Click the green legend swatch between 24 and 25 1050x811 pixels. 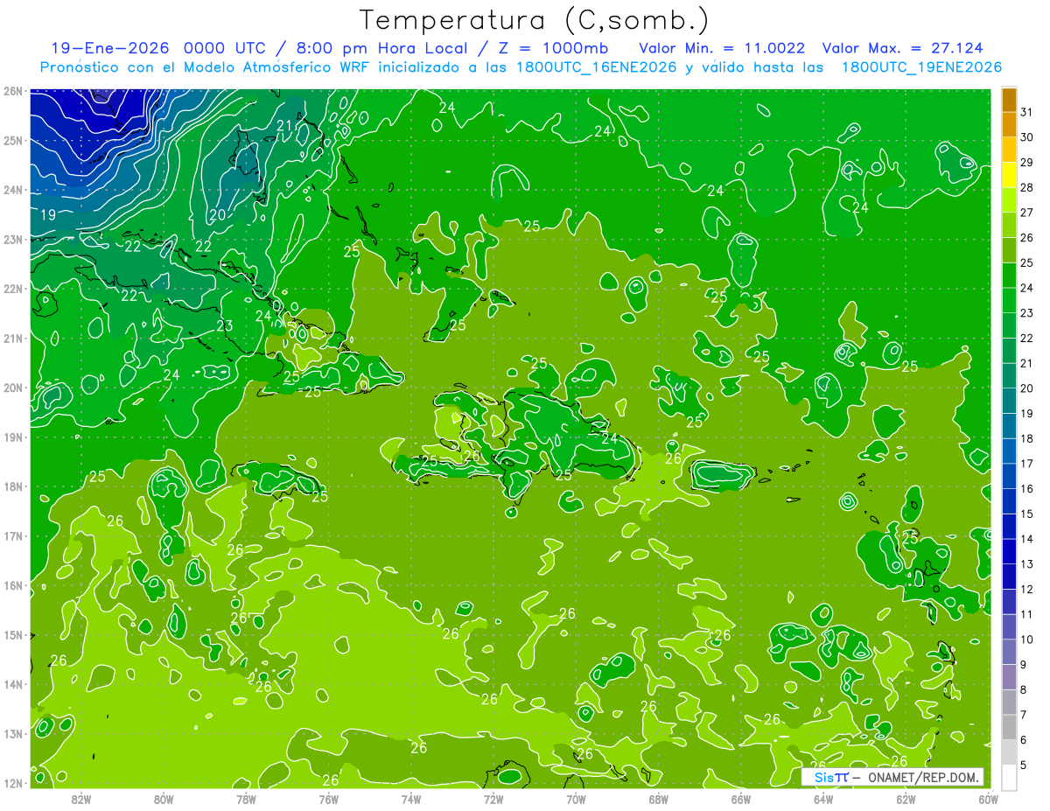pyautogui.click(x=1009, y=276)
